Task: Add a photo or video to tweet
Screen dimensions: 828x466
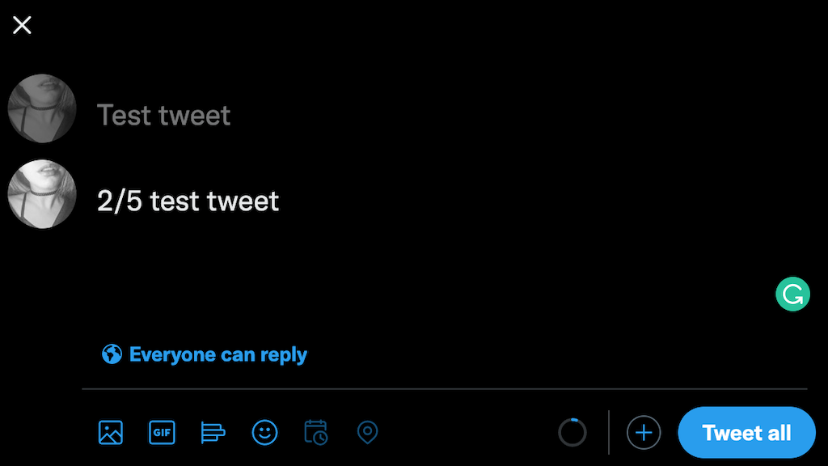Action: point(111,433)
